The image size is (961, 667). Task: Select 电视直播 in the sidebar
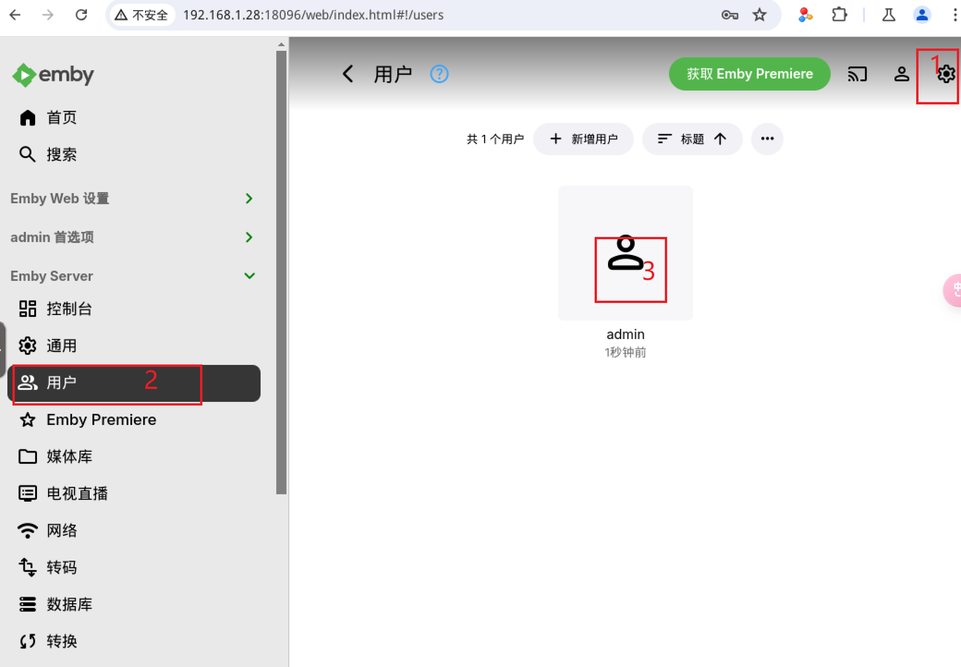point(134,493)
